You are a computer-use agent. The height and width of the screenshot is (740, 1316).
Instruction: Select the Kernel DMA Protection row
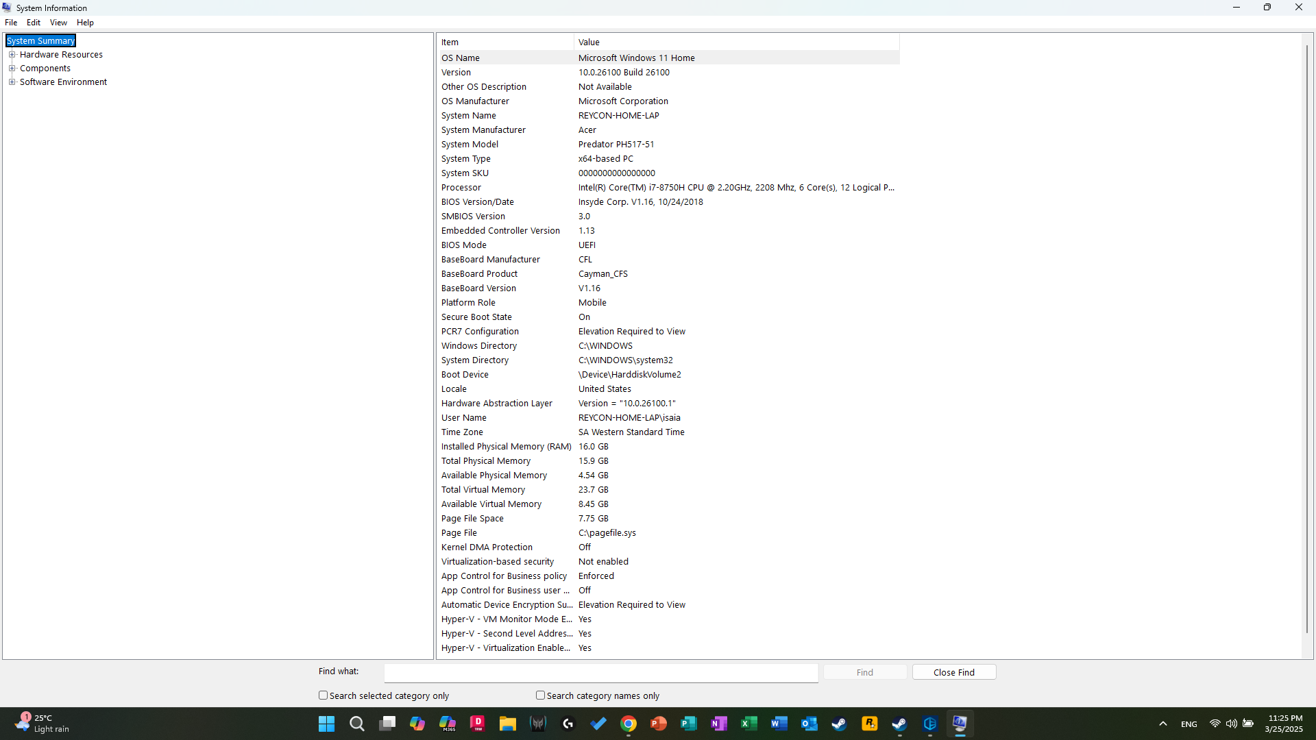(x=669, y=547)
